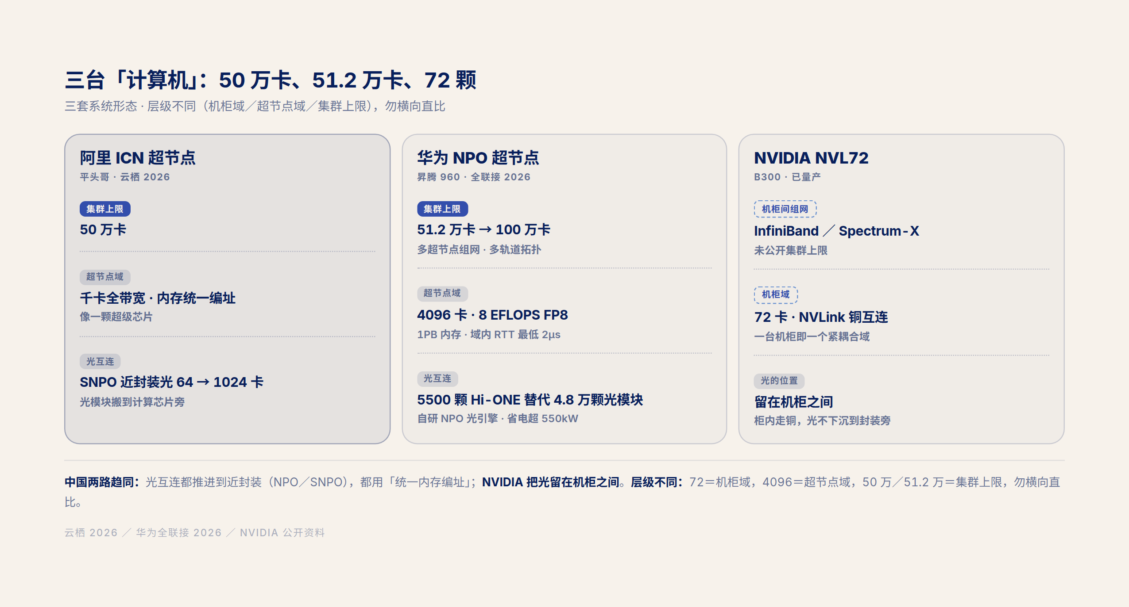Select the 华为 NPO 超节点 heading
Image resolution: width=1129 pixels, height=607 pixels.
[478, 158]
